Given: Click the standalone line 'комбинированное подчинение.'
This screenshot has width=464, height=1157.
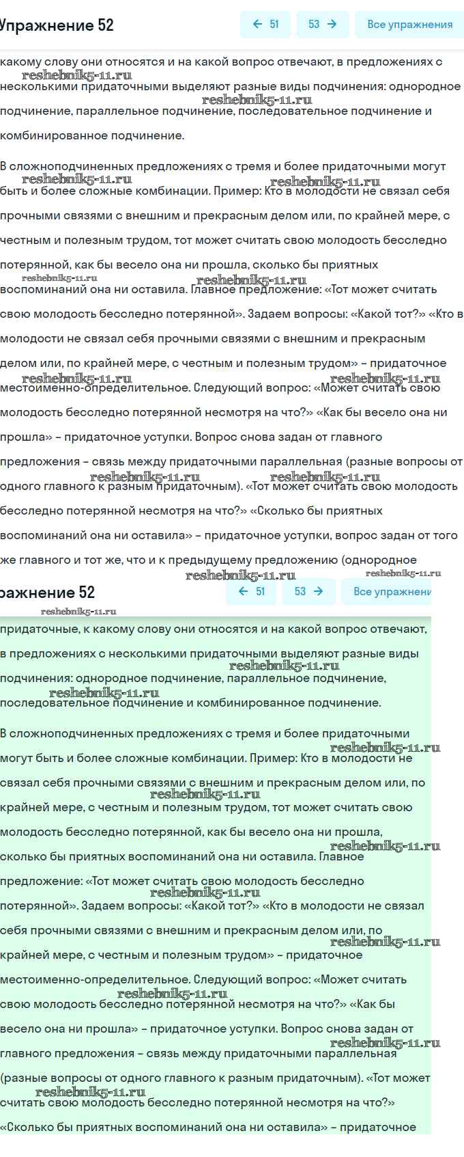Looking at the screenshot, I should (x=92, y=135).
